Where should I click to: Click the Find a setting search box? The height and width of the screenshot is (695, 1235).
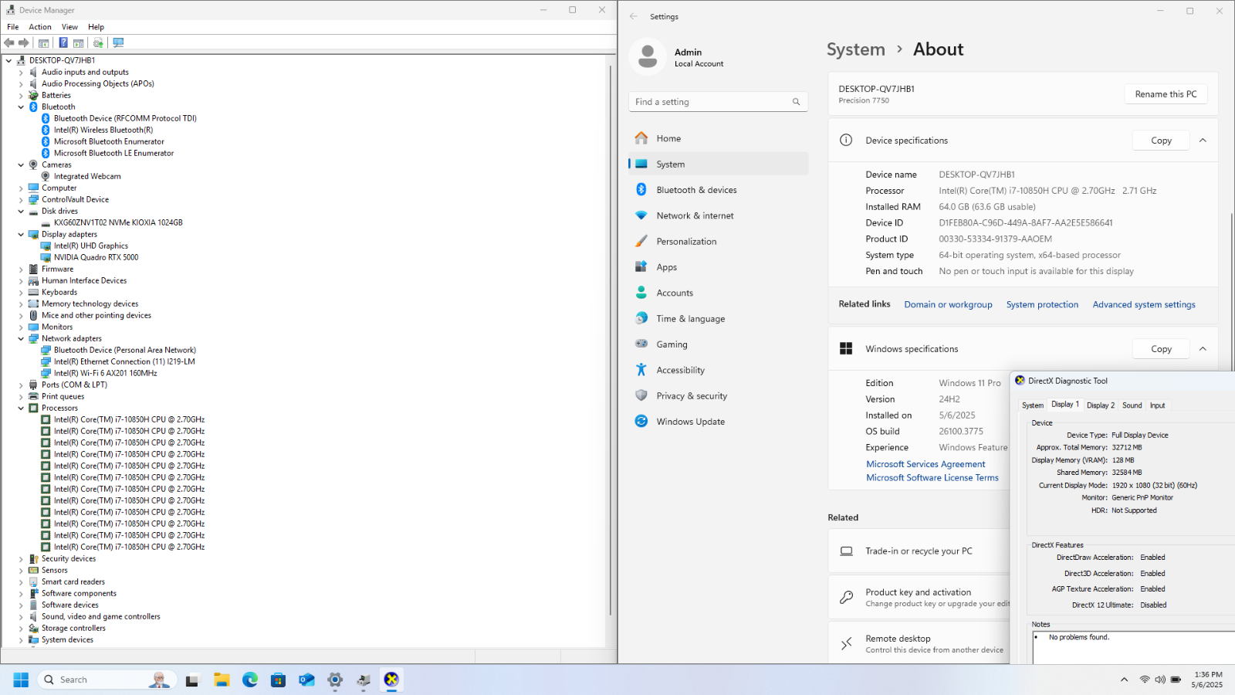[x=718, y=102]
